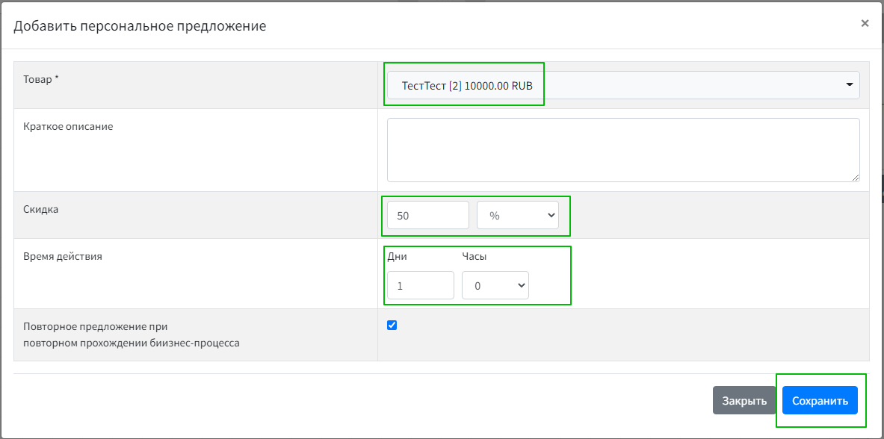Click the caret arrow of the Товар select

coord(849,85)
